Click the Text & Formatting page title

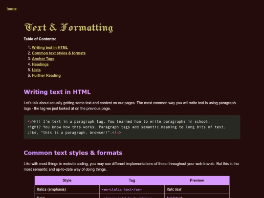click(69, 27)
